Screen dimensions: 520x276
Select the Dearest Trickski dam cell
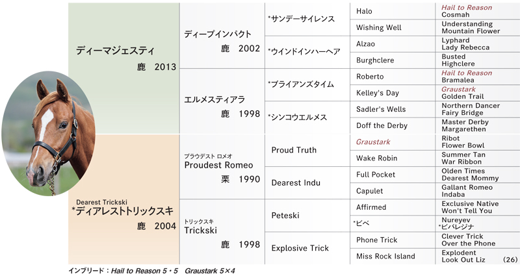tap(123, 199)
